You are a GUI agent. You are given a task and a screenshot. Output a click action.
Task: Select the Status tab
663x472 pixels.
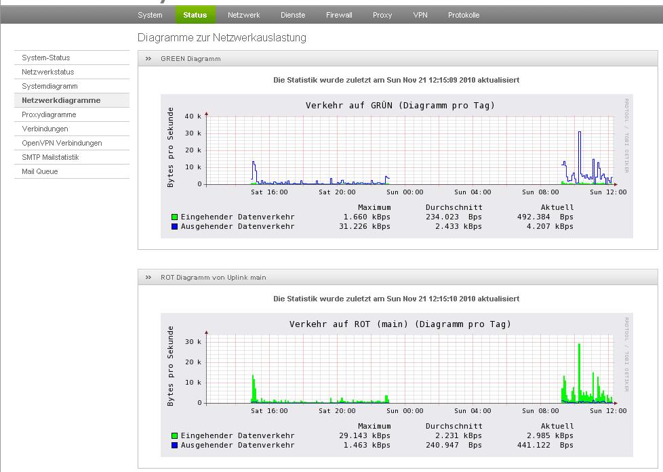click(195, 15)
